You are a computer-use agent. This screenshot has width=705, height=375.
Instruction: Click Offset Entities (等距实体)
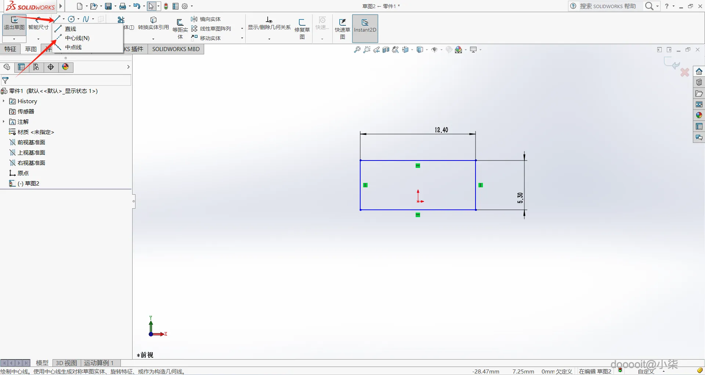tap(180, 29)
